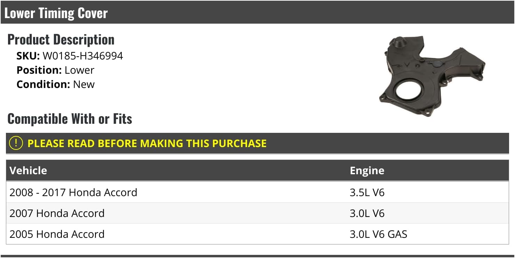Click the bold Condition label
Viewport: 515px width, 258px height.
click(43, 84)
